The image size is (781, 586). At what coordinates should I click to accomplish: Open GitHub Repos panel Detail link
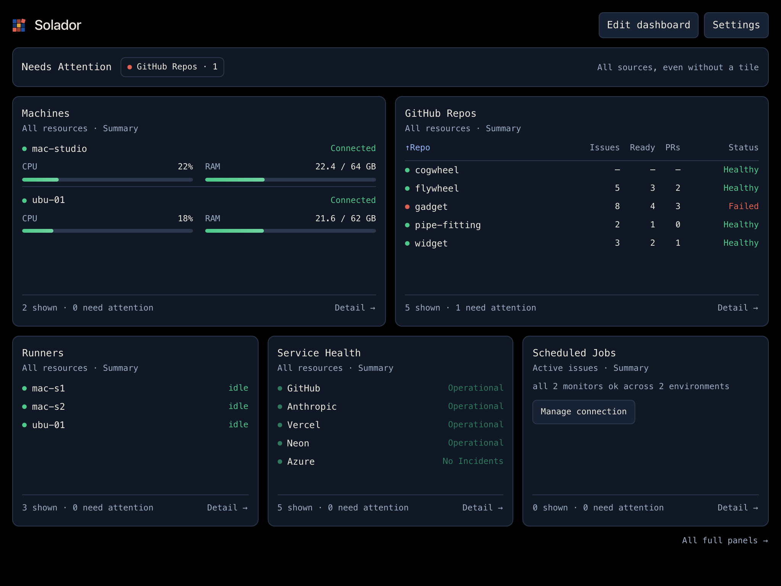pos(738,308)
